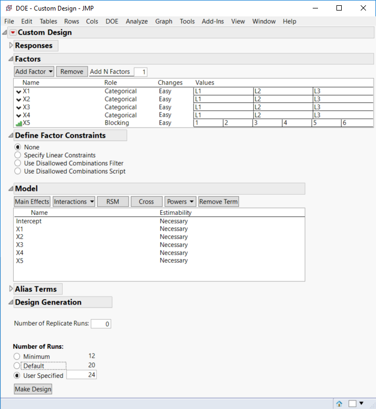Click the Add N Factors count field
376x409 pixels.
coord(141,72)
